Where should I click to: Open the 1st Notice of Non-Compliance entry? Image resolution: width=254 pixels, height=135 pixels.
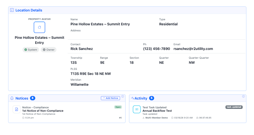click(x=43, y=111)
